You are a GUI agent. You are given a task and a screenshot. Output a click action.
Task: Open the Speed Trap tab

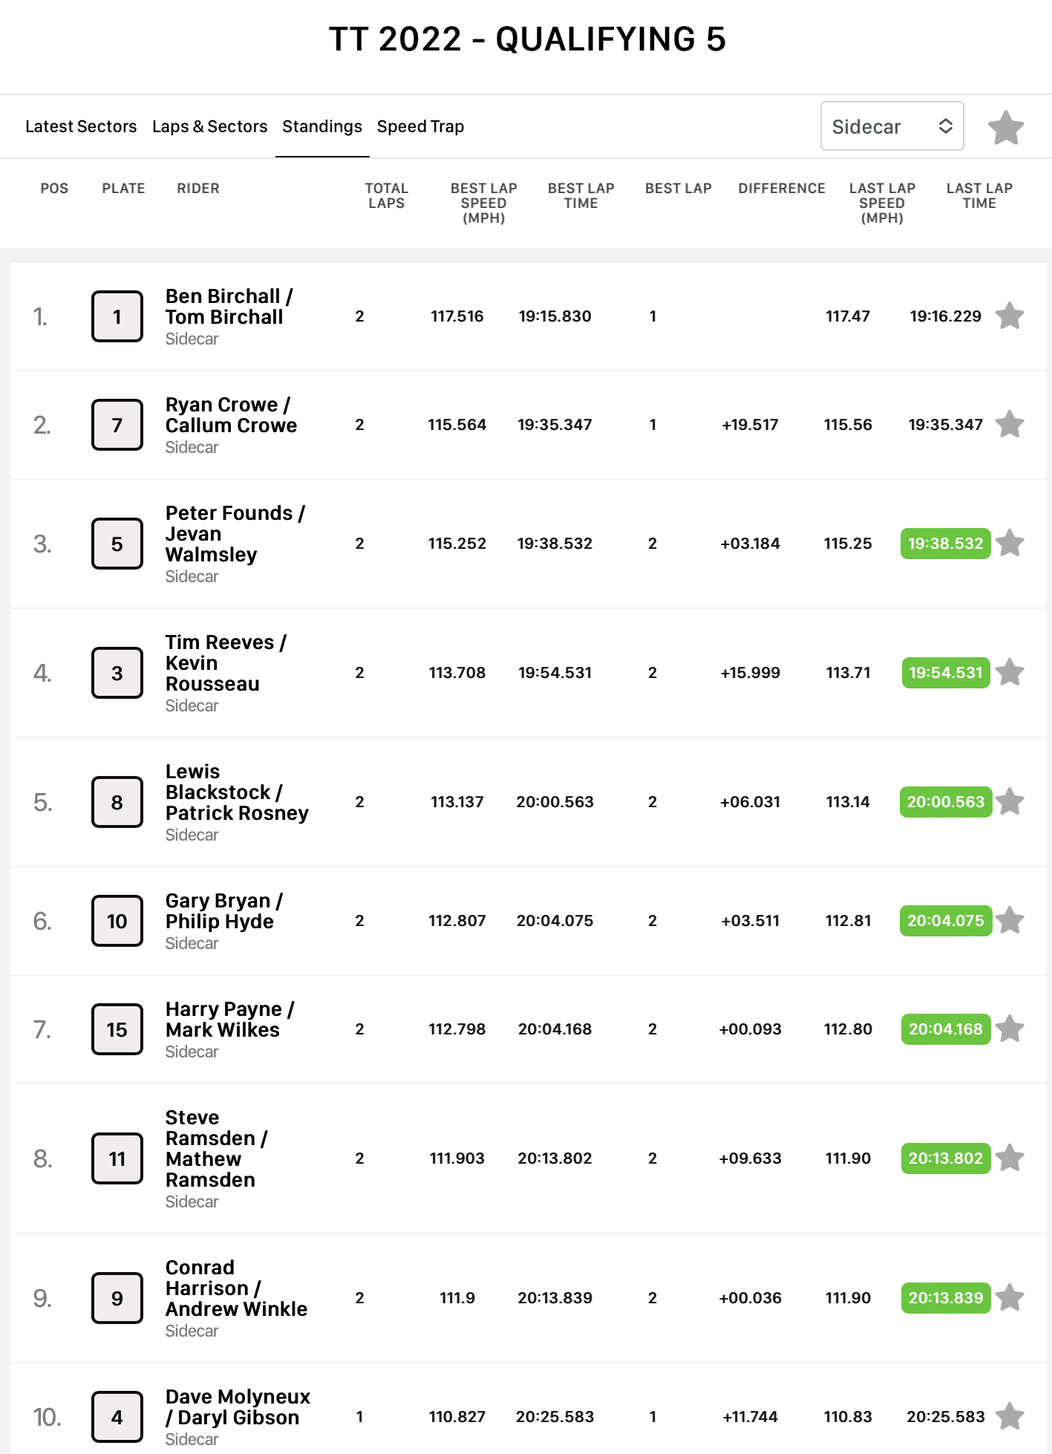click(x=420, y=126)
